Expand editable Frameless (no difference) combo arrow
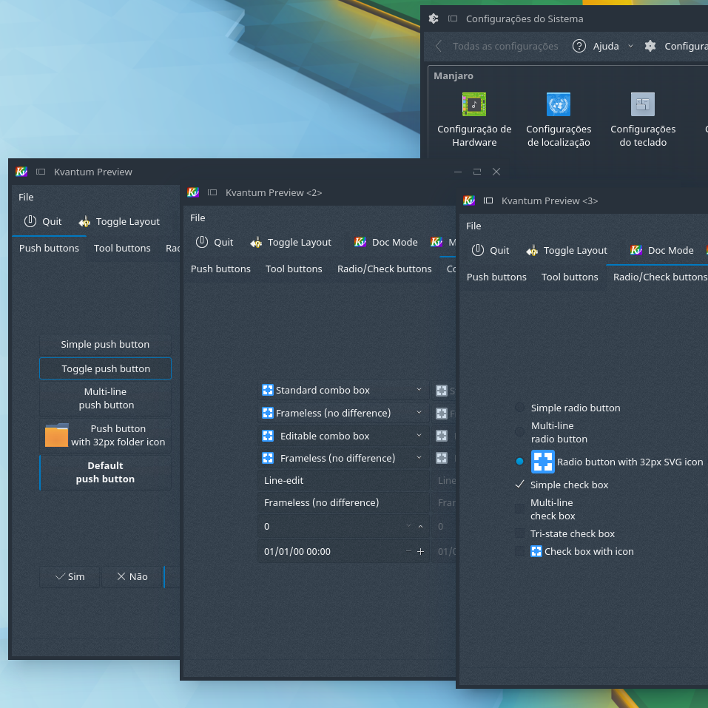 (x=419, y=458)
